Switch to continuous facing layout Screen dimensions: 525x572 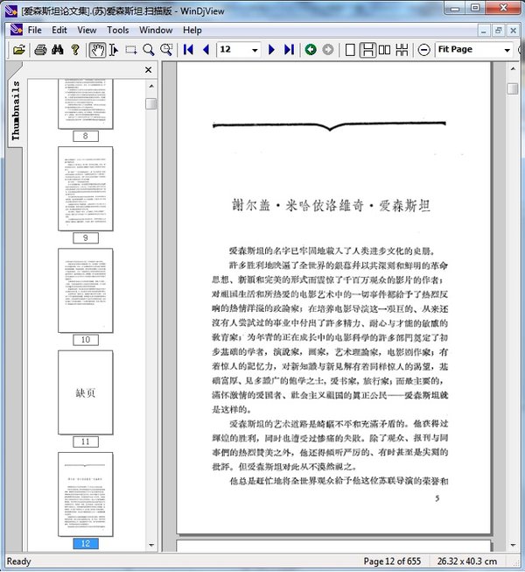tap(402, 50)
